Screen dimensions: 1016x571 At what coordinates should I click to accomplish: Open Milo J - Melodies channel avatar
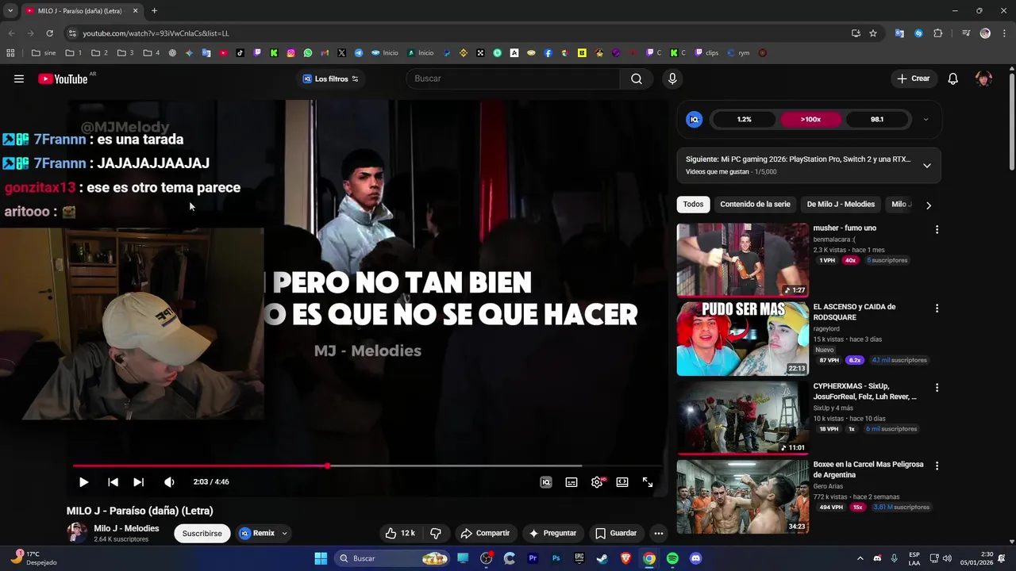(77, 533)
